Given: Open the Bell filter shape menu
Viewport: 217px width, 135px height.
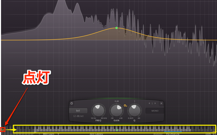Looking at the screenshot, I should pyautogui.click(x=78, y=111).
